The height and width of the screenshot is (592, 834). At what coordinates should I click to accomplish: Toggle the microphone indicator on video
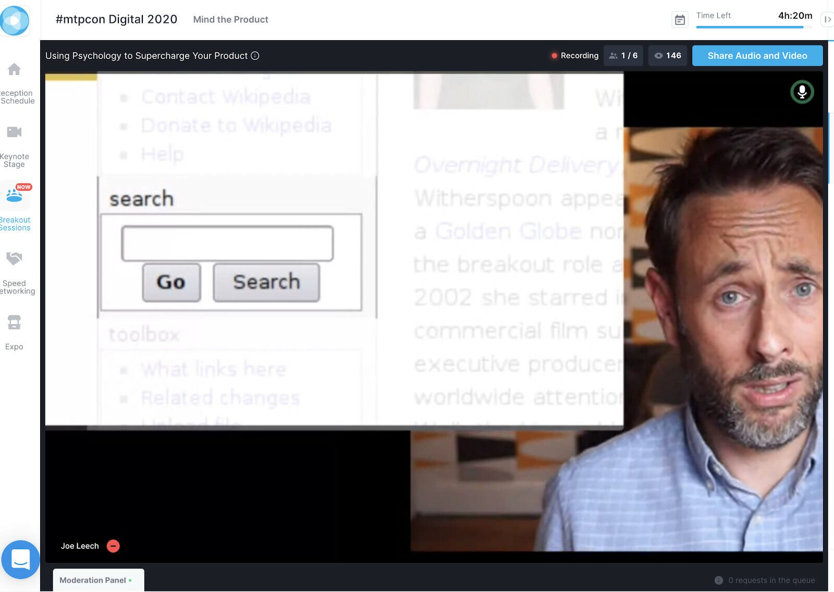pos(802,92)
